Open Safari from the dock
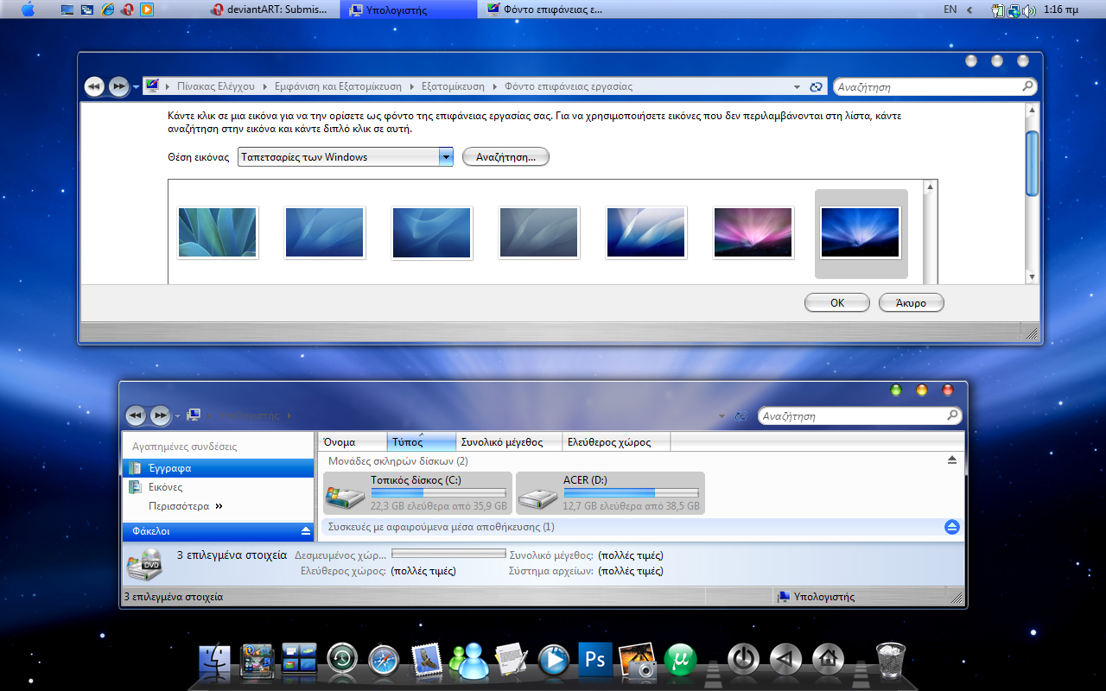 pyautogui.click(x=383, y=660)
